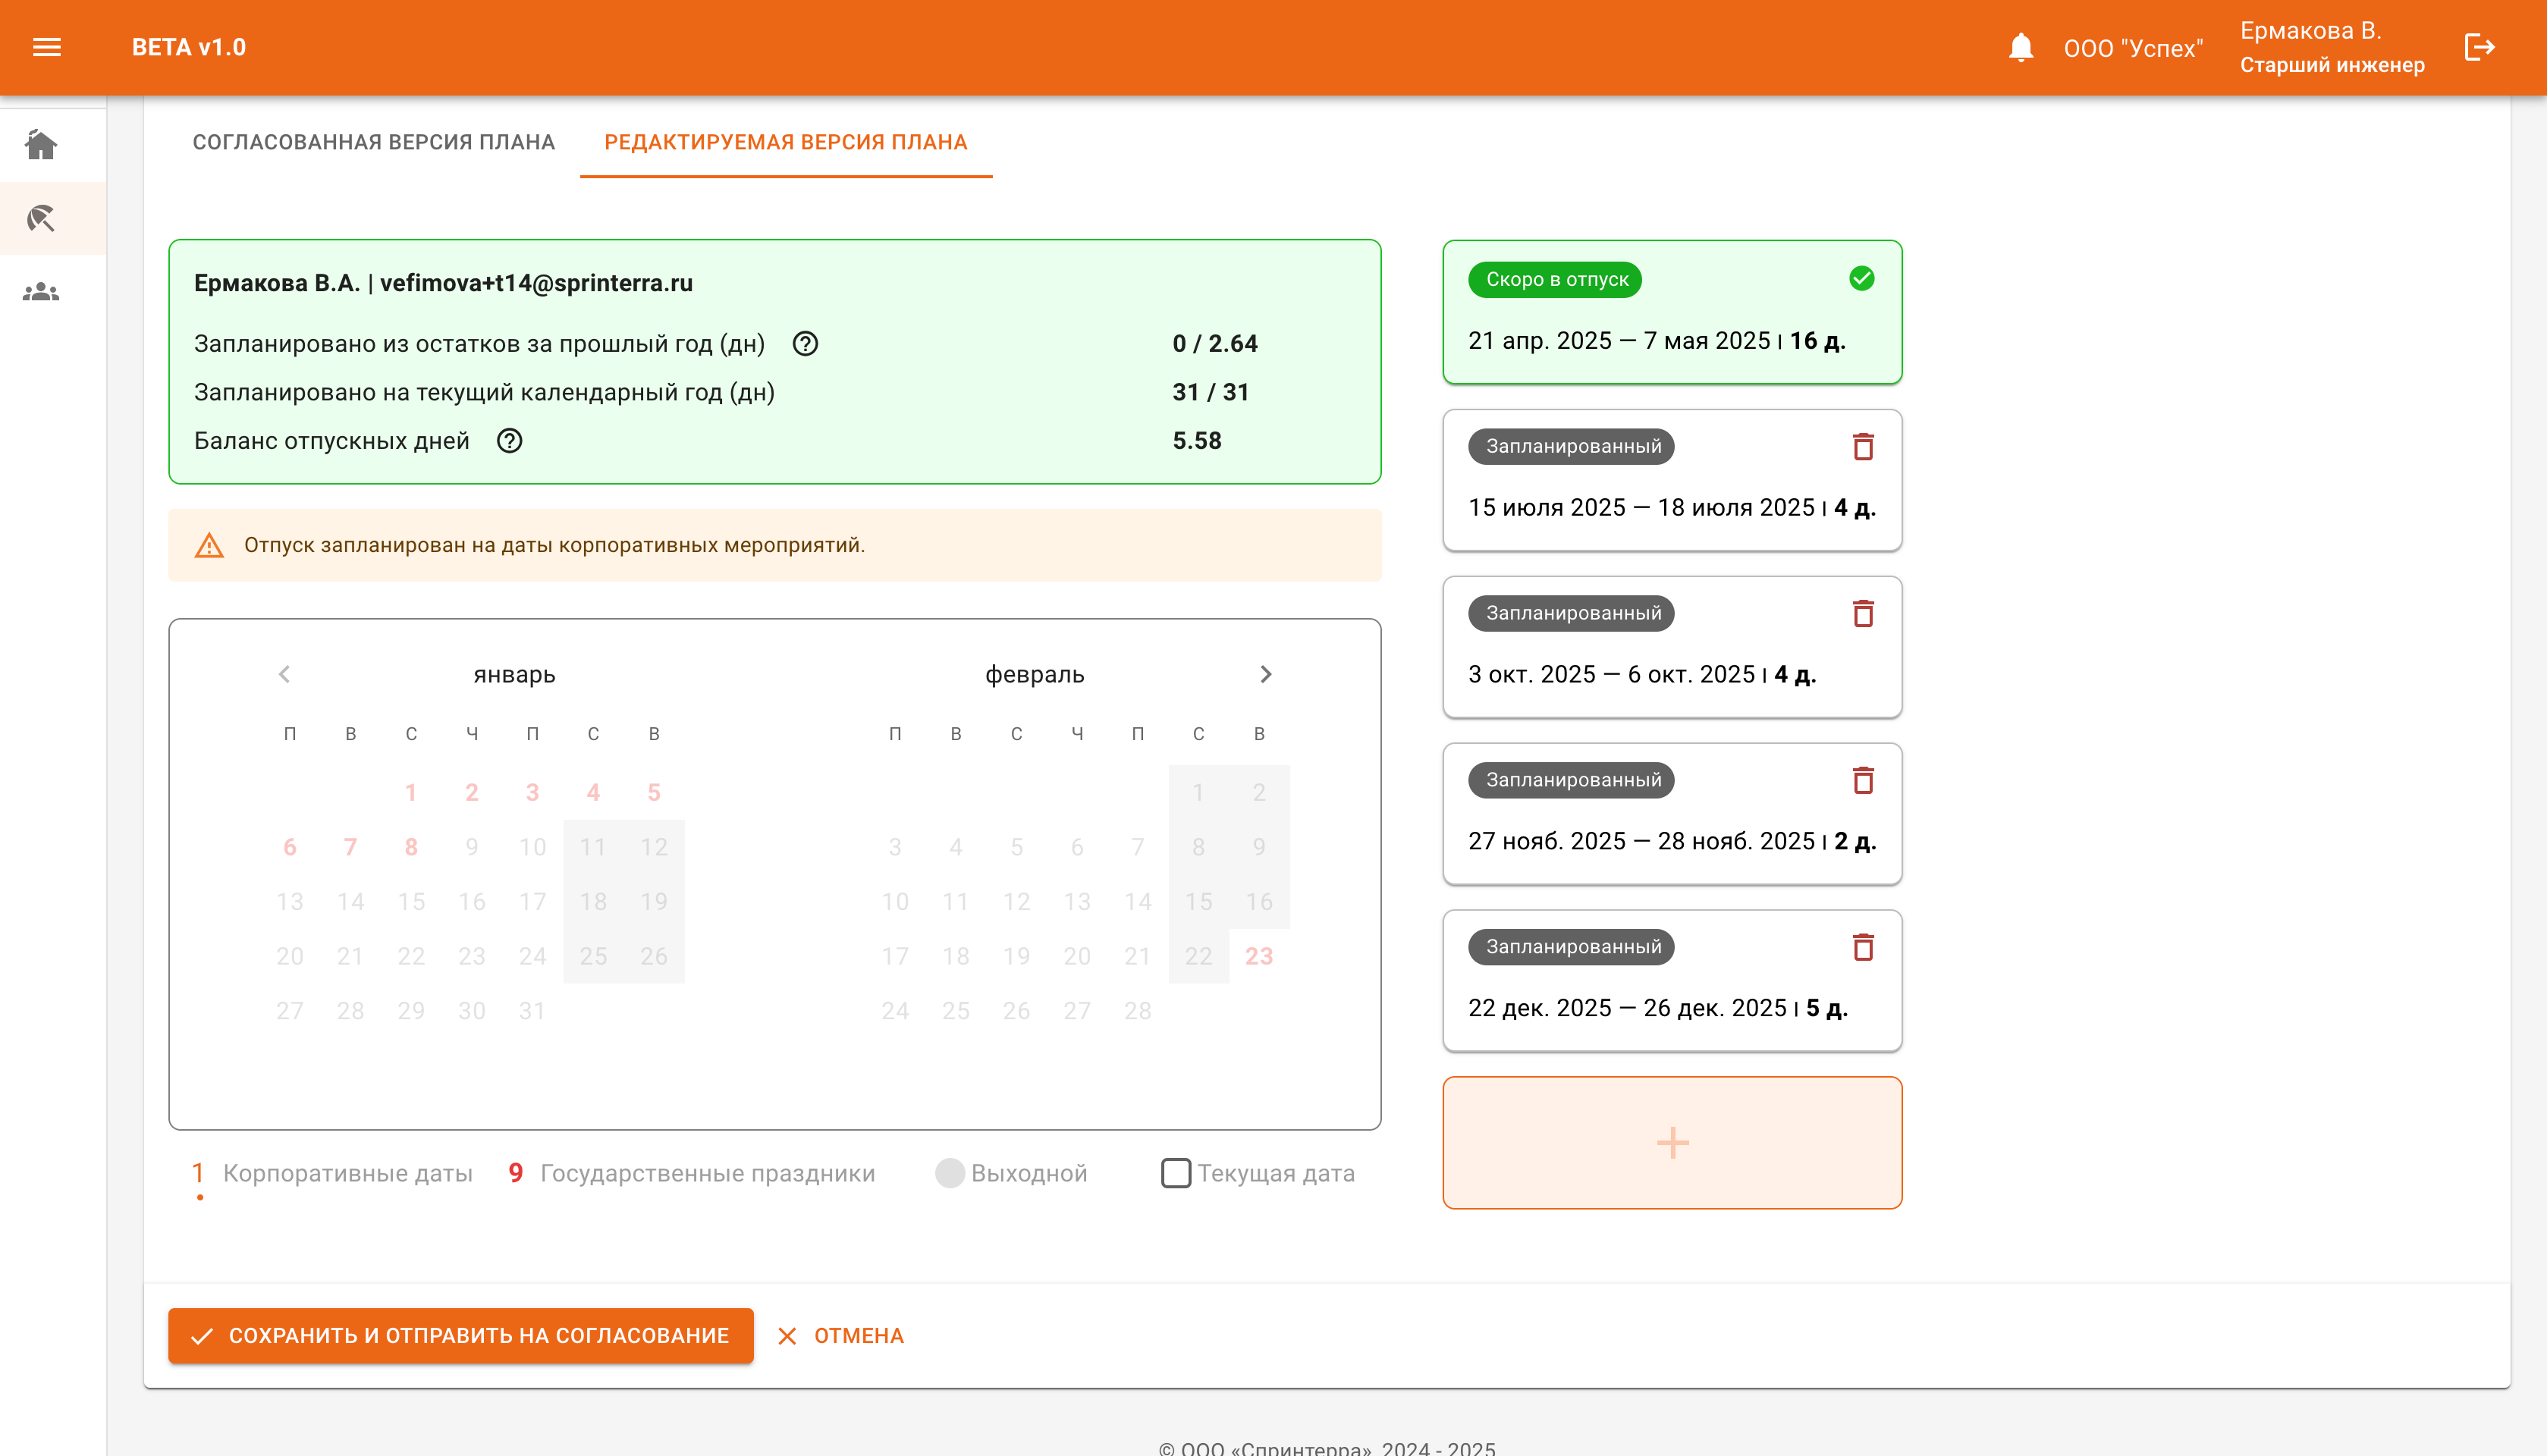
Task: Click help icon next to vacation balance
Action: click(x=509, y=441)
